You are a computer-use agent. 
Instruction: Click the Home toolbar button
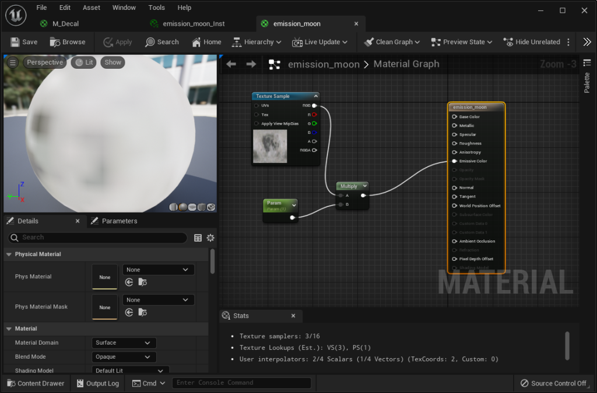(207, 42)
